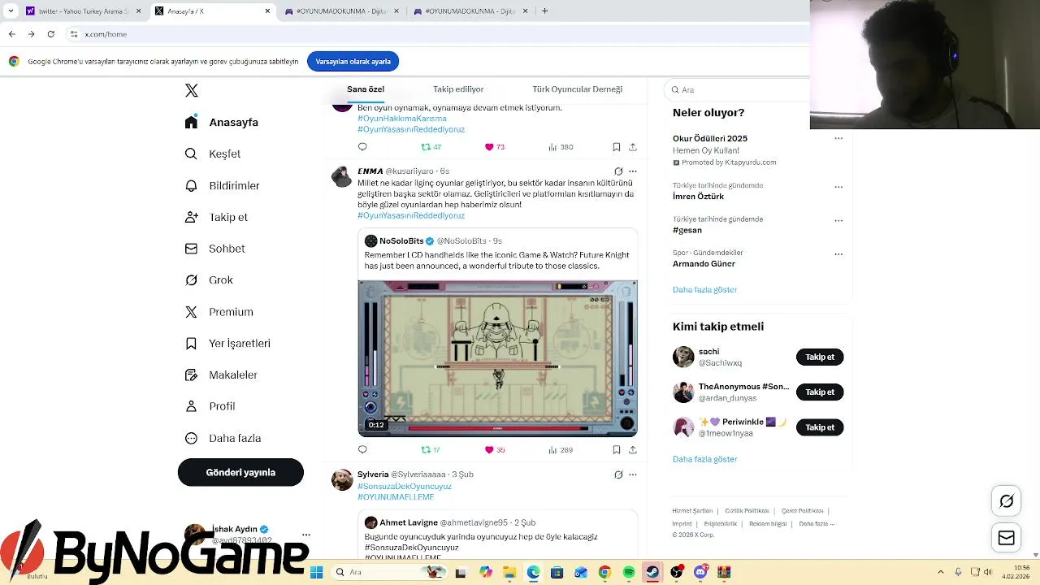This screenshot has height=585, width=1040.
Task: Open Sohbet messages
Action: pos(214,249)
